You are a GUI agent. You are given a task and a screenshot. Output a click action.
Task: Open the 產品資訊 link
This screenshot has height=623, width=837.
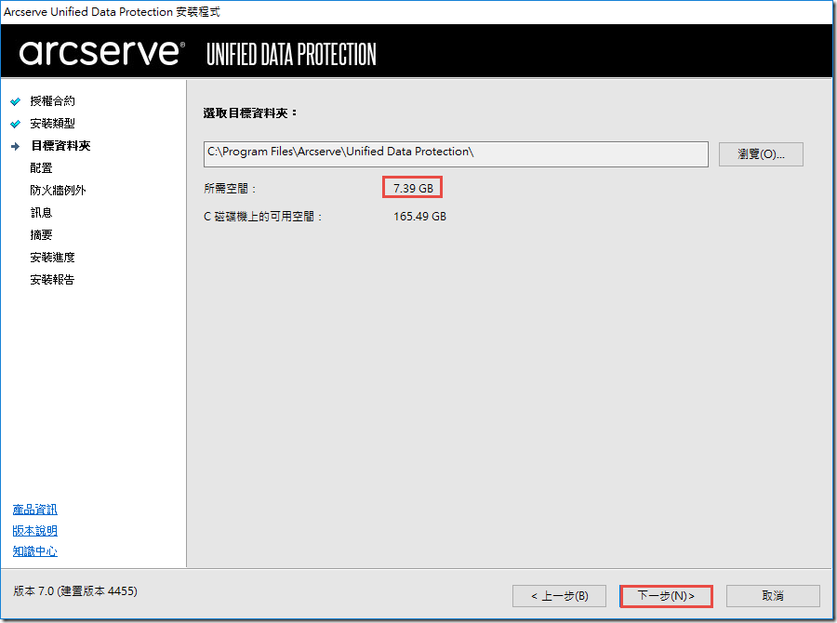click(x=35, y=510)
